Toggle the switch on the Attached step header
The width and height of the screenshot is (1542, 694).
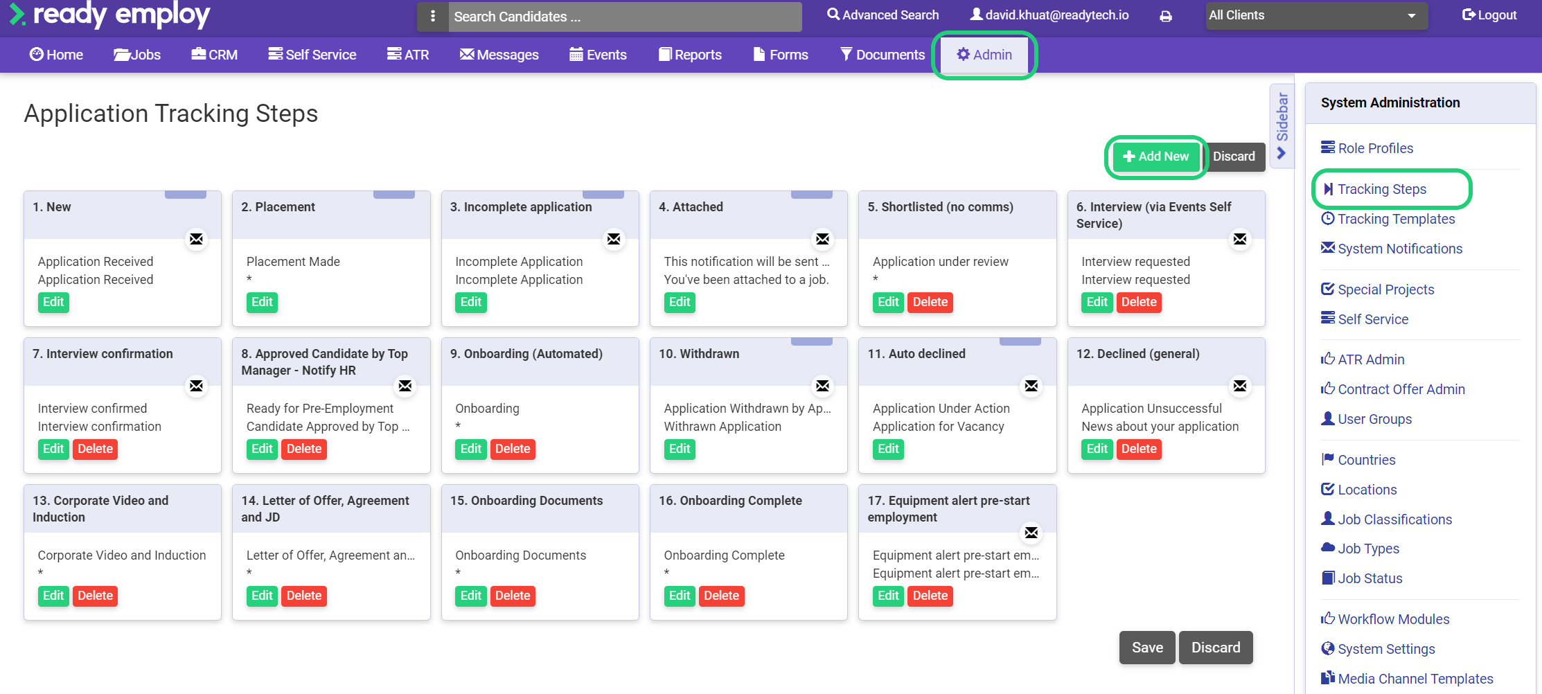point(811,195)
